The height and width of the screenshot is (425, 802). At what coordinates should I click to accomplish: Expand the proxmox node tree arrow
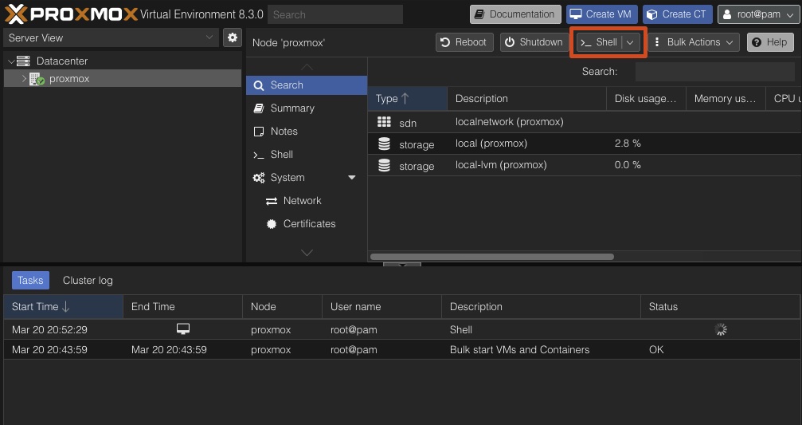[x=24, y=79]
